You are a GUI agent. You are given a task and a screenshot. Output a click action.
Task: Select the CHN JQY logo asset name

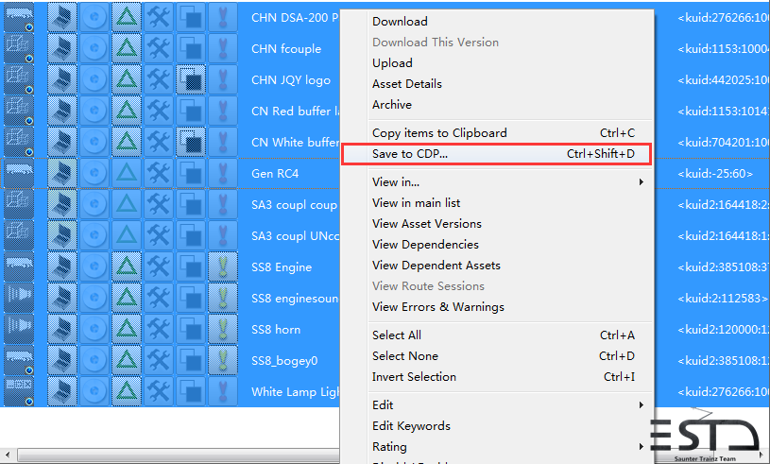click(291, 80)
